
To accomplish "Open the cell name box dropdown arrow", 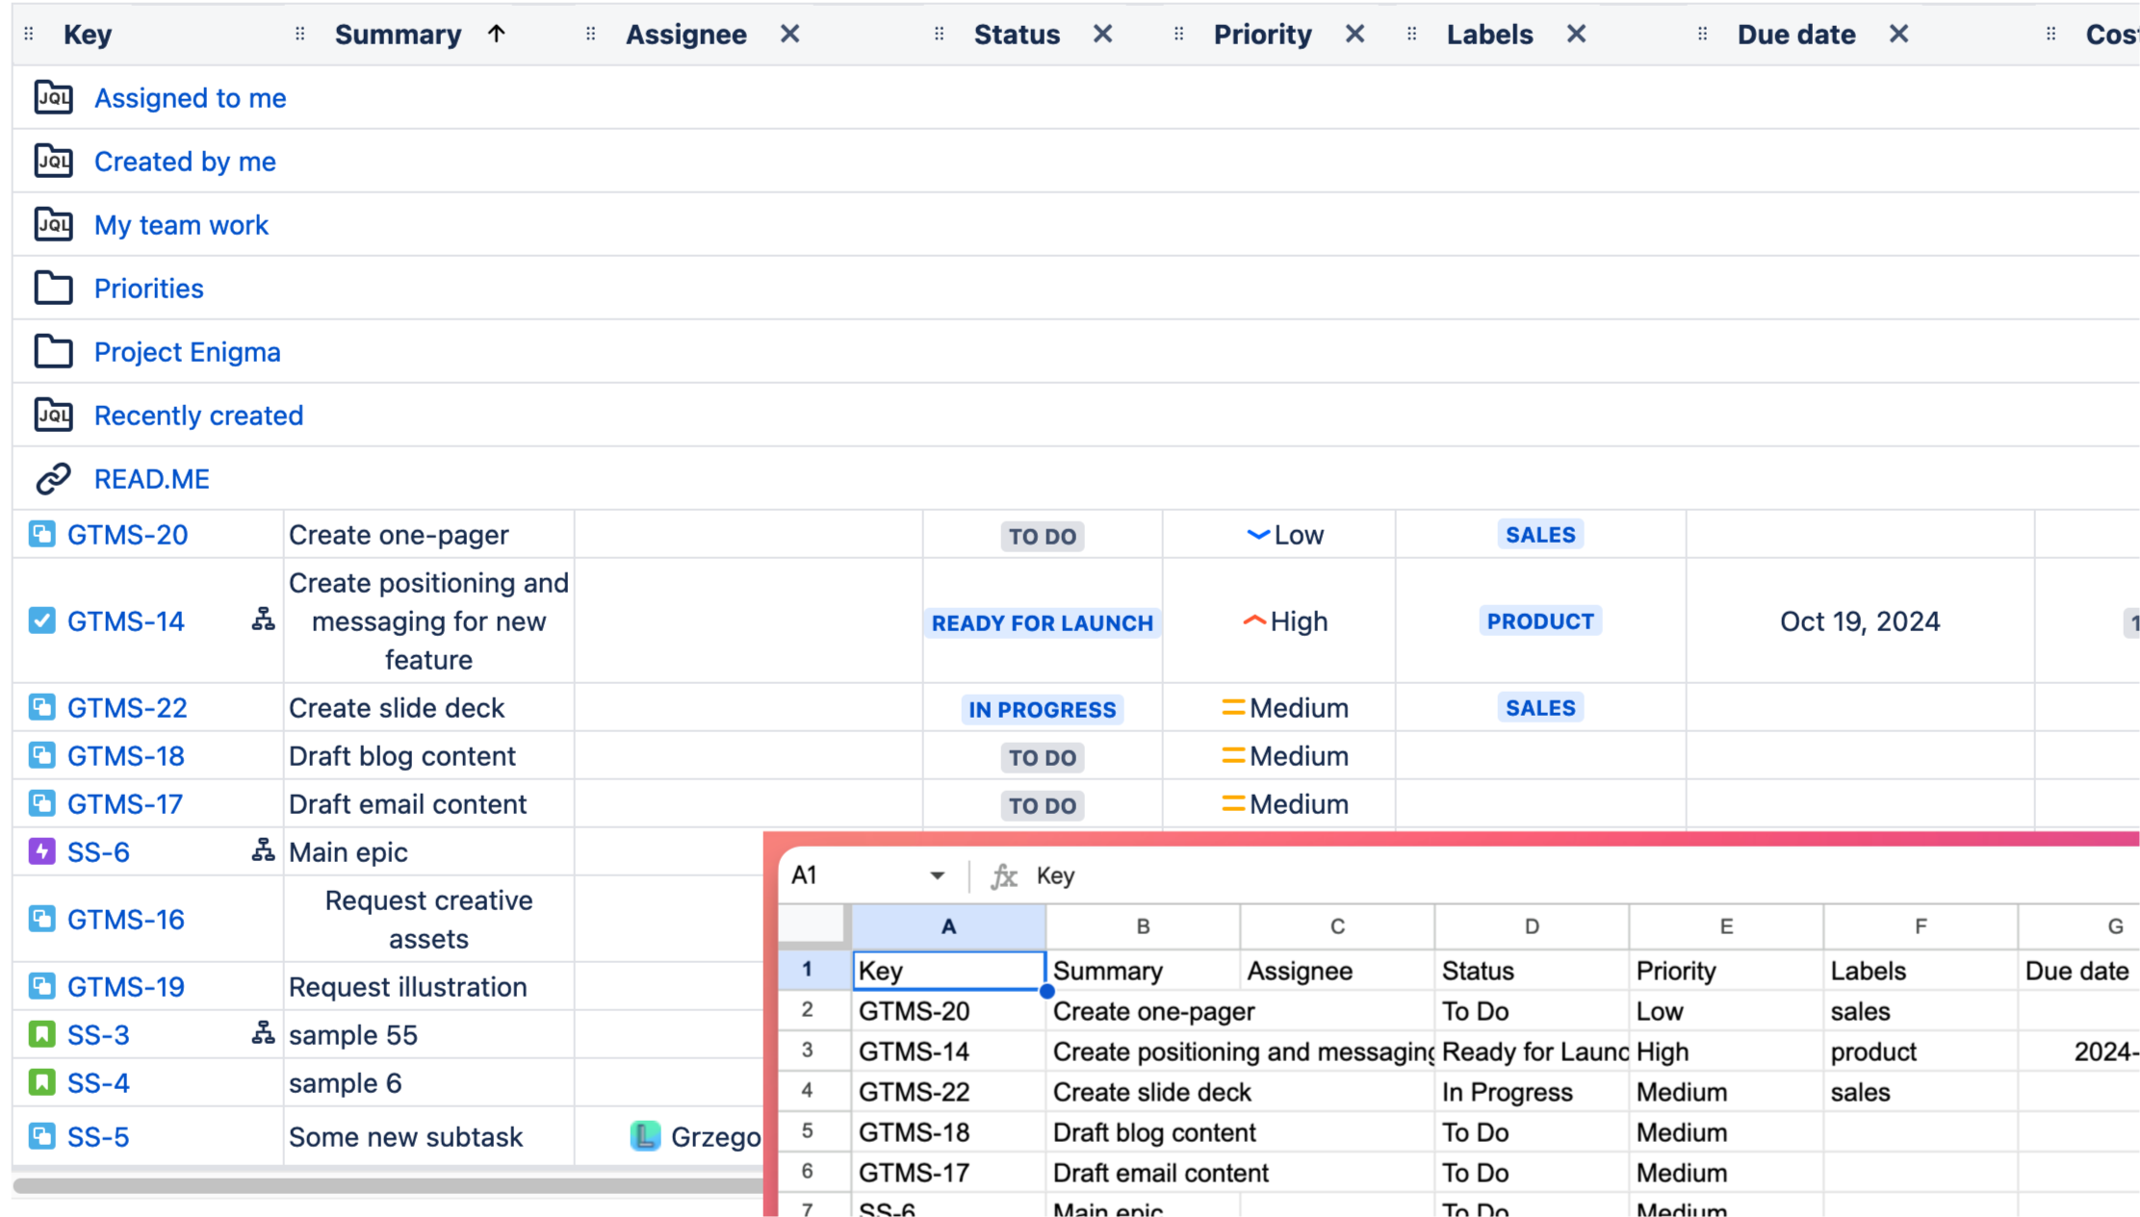I will (937, 875).
